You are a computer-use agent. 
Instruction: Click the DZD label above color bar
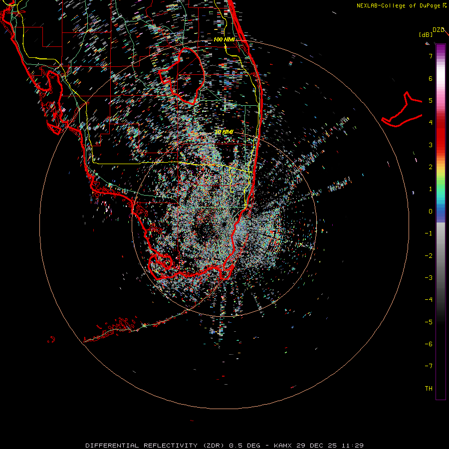pos(439,30)
